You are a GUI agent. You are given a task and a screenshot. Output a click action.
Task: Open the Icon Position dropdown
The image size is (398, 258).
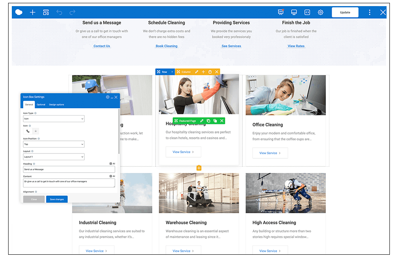coord(54,144)
